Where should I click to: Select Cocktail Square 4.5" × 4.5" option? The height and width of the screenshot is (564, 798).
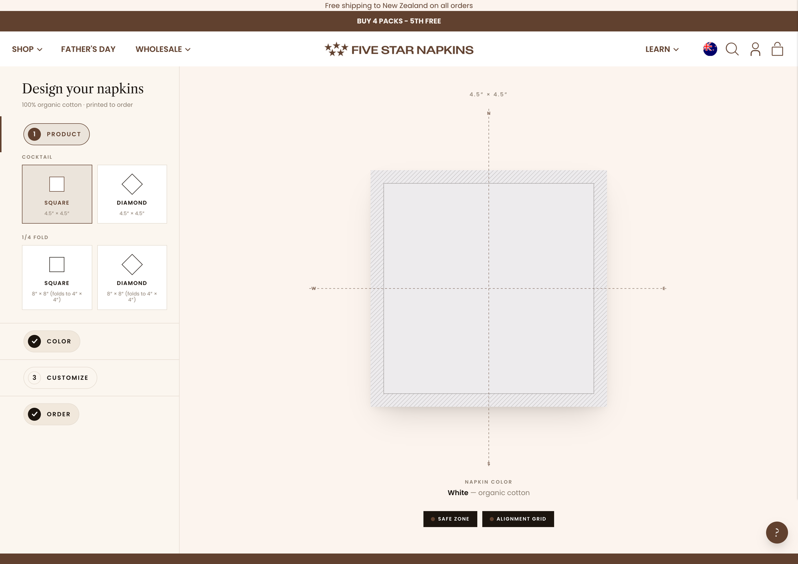pyautogui.click(x=57, y=194)
